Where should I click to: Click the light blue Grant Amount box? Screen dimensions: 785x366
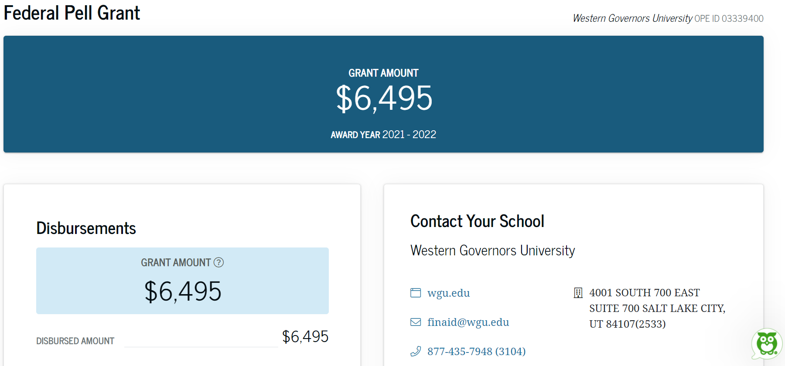click(x=182, y=281)
